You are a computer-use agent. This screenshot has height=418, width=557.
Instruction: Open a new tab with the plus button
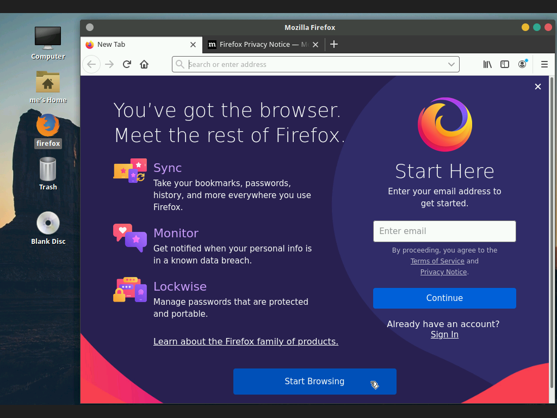pyautogui.click(x=334, y=44)
